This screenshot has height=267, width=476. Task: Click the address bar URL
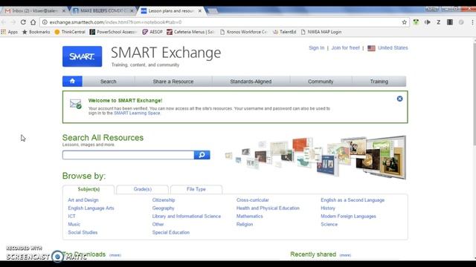point(115,22)
